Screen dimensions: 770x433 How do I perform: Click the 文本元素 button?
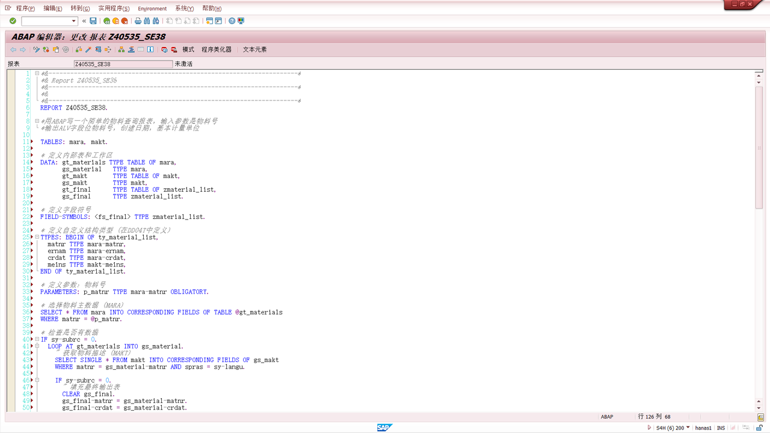[x=255, y=50]
